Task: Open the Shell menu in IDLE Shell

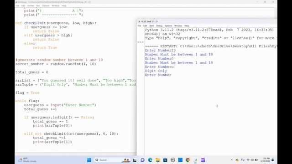Action: (x=151, y=26)
